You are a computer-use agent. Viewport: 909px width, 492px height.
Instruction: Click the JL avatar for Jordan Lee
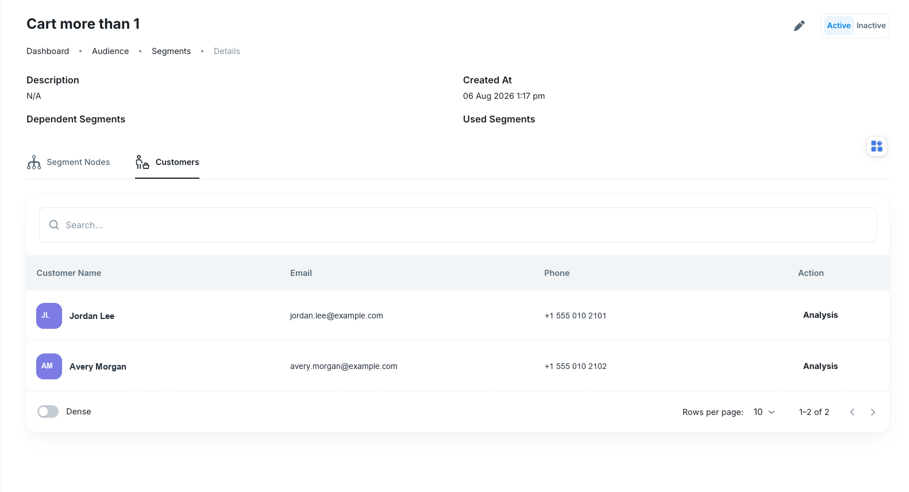(49, 316)
